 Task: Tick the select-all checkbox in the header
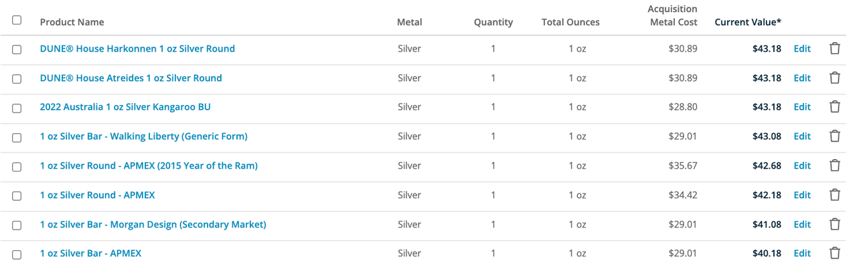[x=17, y=20]
